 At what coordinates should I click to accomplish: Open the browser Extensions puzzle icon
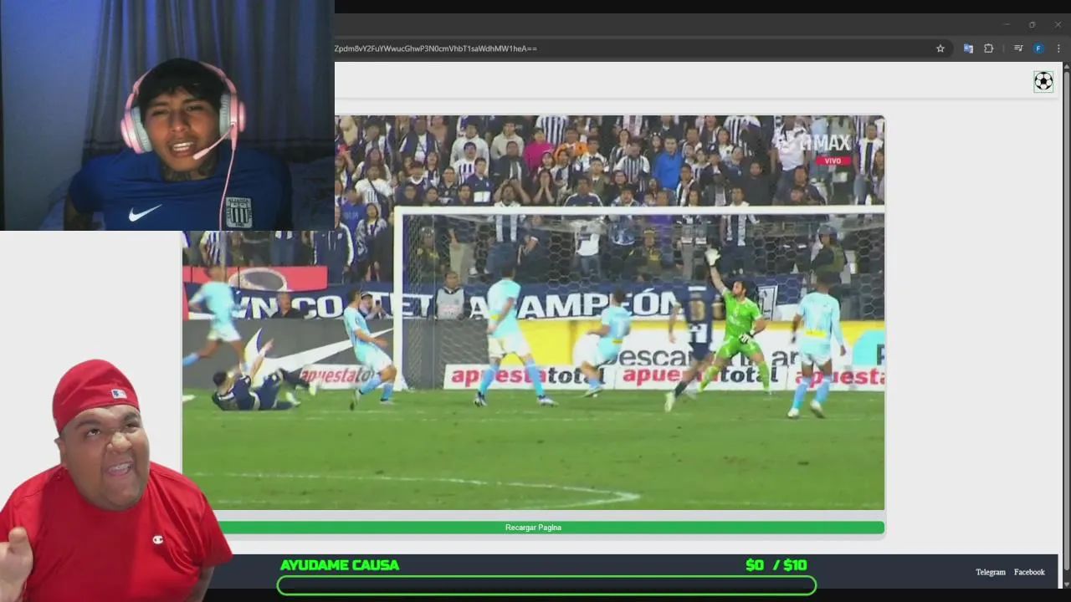coord(988,48)
